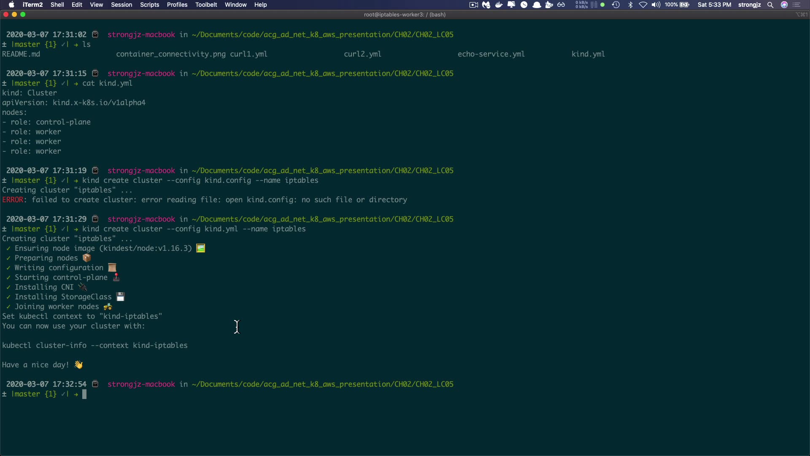Screen dimensions: 810x456
Task: Click the glasses icon in menu bar
Action: 561,5
